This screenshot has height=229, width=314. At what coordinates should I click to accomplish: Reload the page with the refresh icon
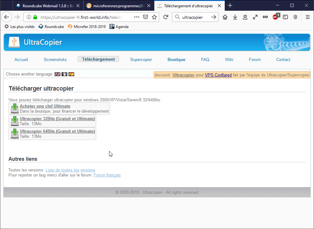[x=166, y=17]
